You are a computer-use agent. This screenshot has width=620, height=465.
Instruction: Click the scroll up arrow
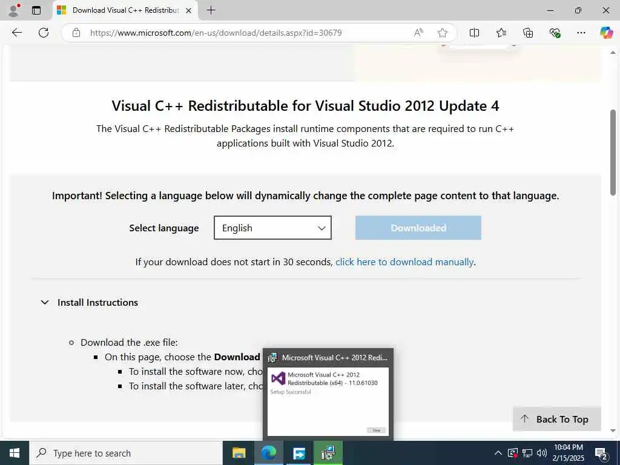tap(613, 53)
